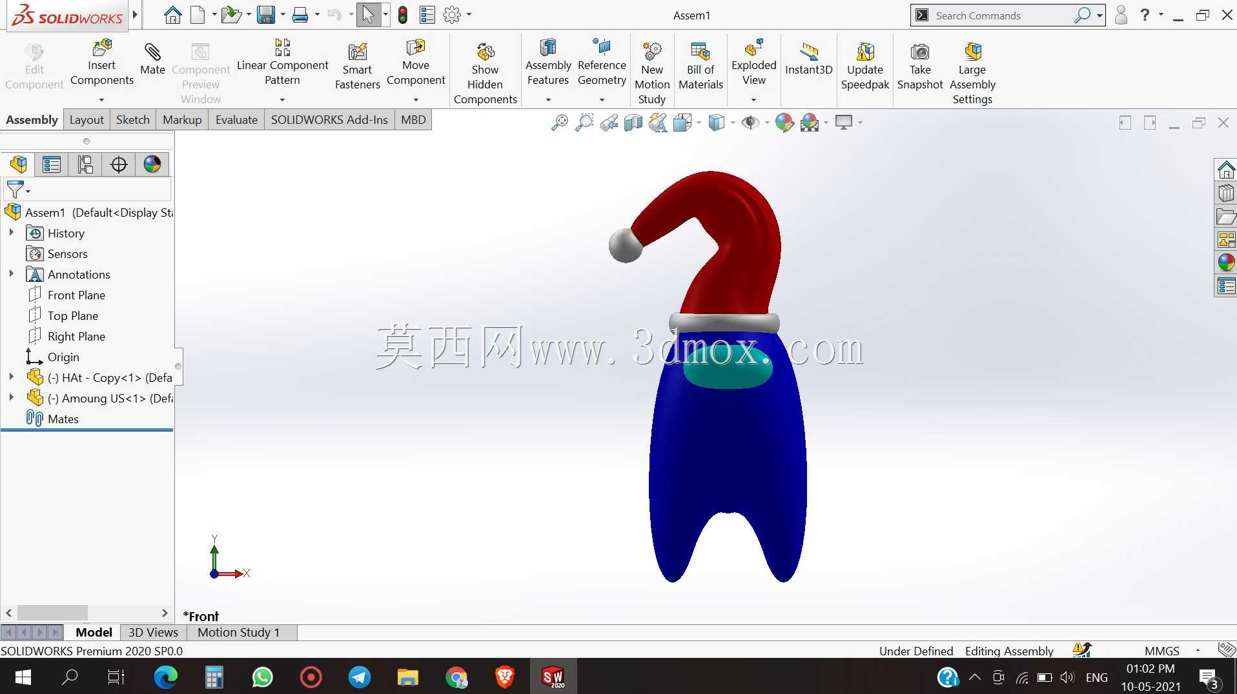Open Reference Geometry tool
This screenshot has height=694, width=1237.
coord(602,62)
